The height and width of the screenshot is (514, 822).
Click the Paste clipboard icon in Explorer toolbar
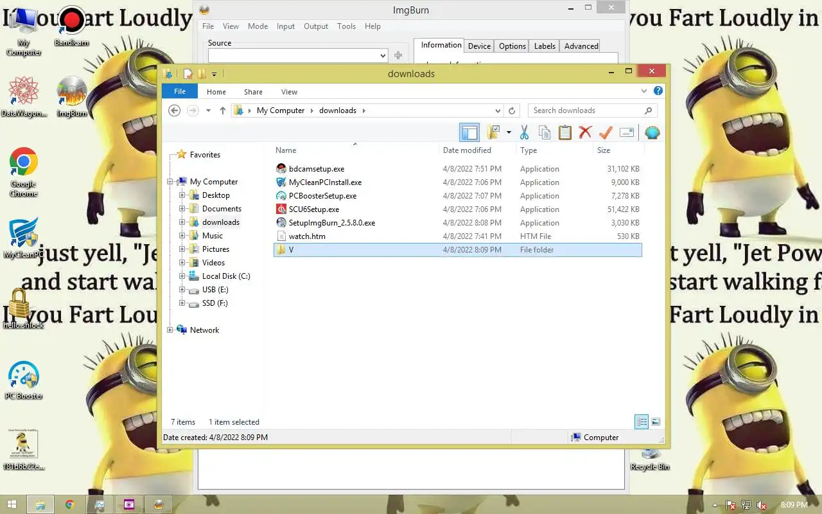[x=564, y=132]
